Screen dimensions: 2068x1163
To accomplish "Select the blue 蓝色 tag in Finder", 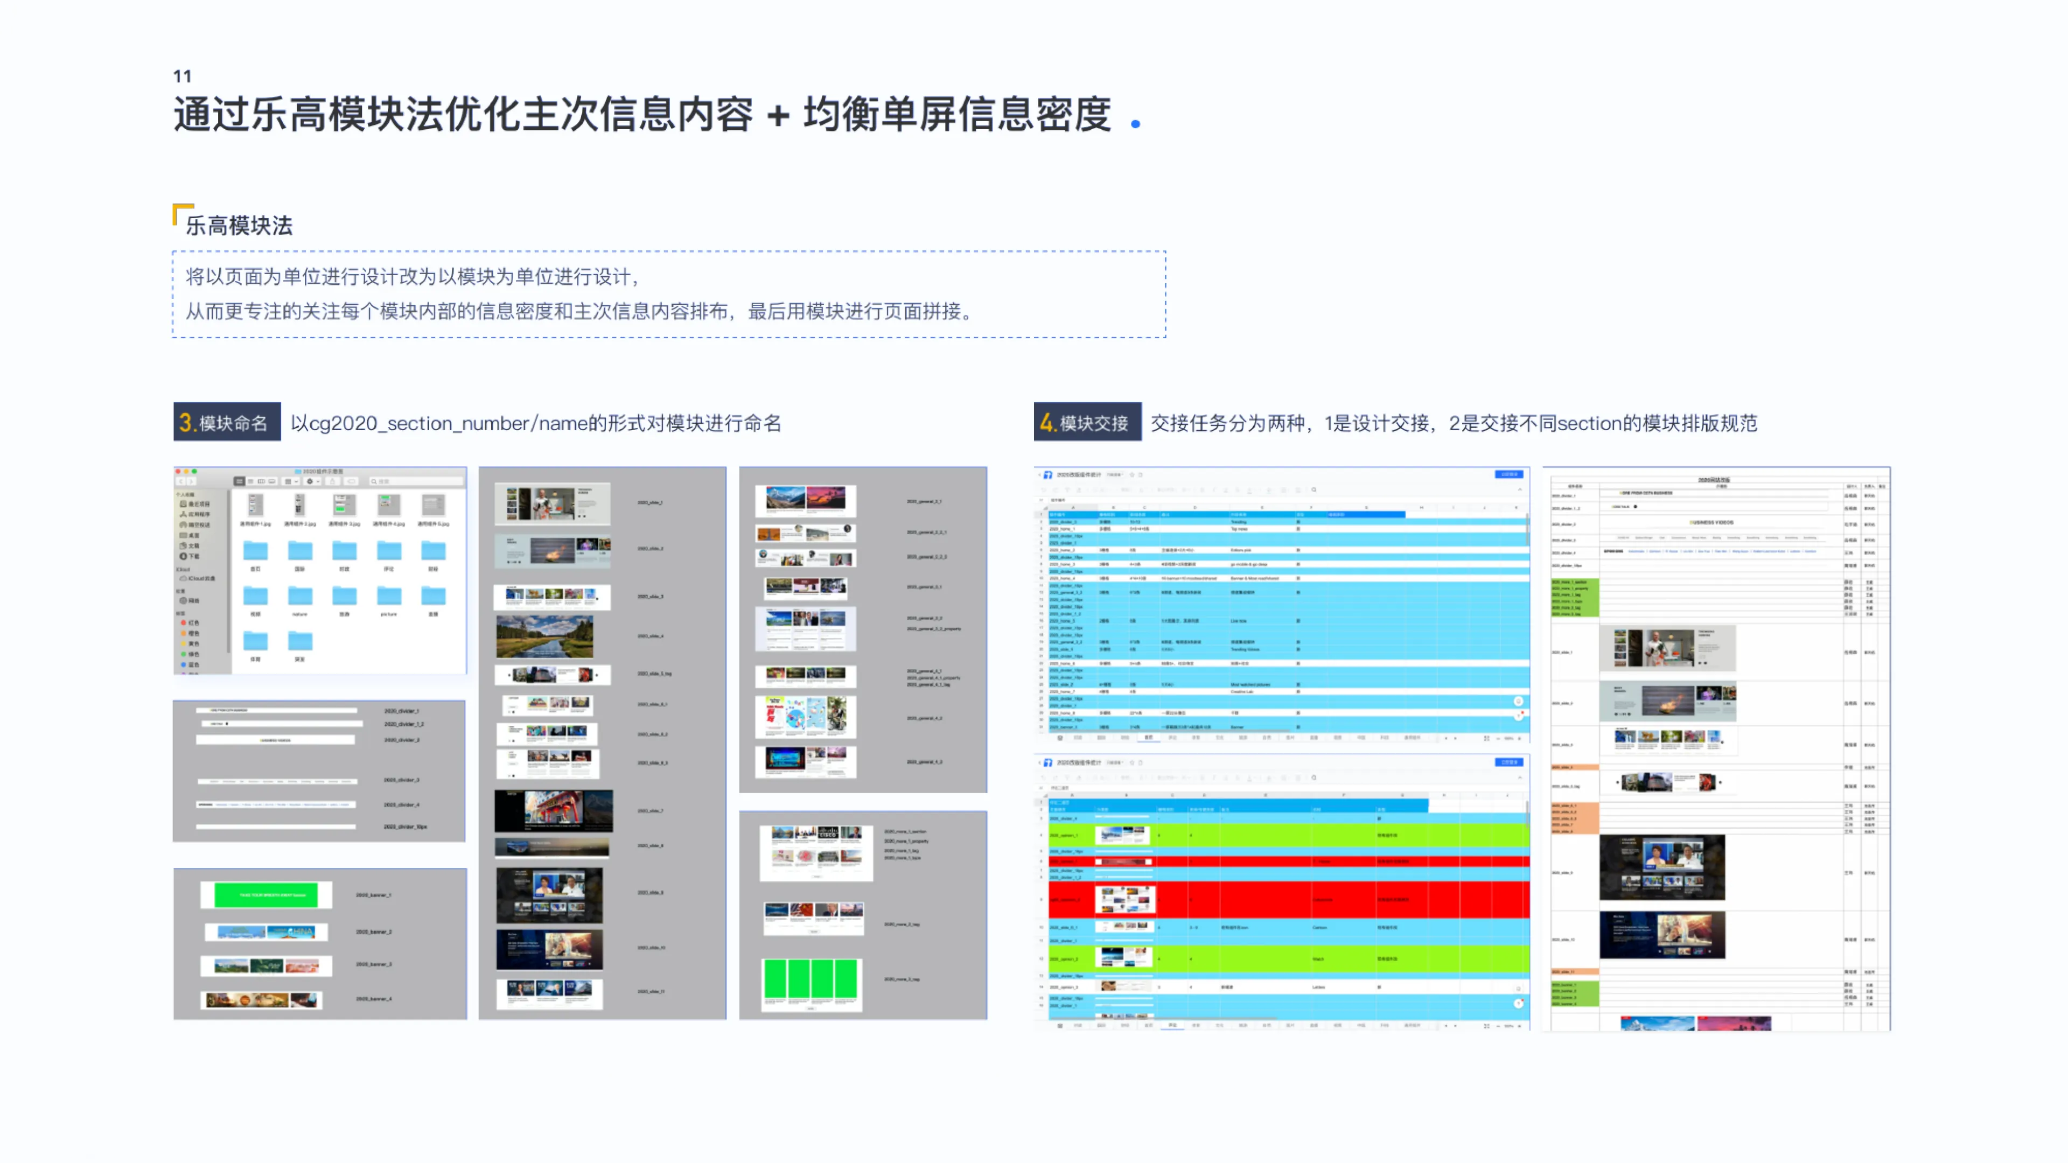I will click(191, 664).
